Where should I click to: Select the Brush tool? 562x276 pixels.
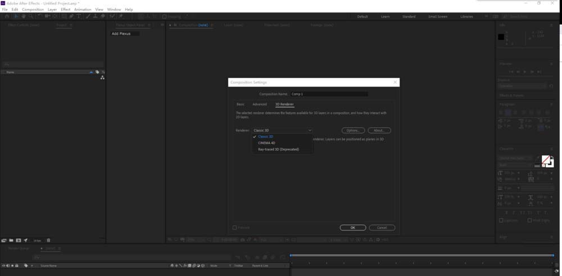pyautogui.click(x=89, y=16)
